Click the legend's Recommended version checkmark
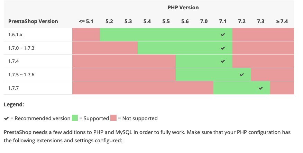 point(6,118)
